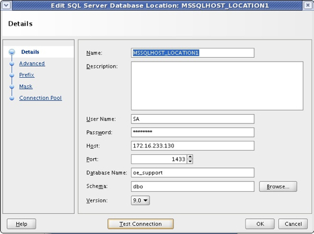Viewport: 314px width, 234px height.
Task: Click inside the Description text area
Action: click(x=217, y=86)
